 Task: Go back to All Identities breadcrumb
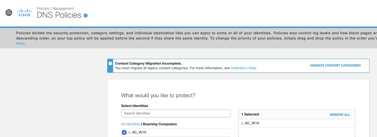click(131, 124)
